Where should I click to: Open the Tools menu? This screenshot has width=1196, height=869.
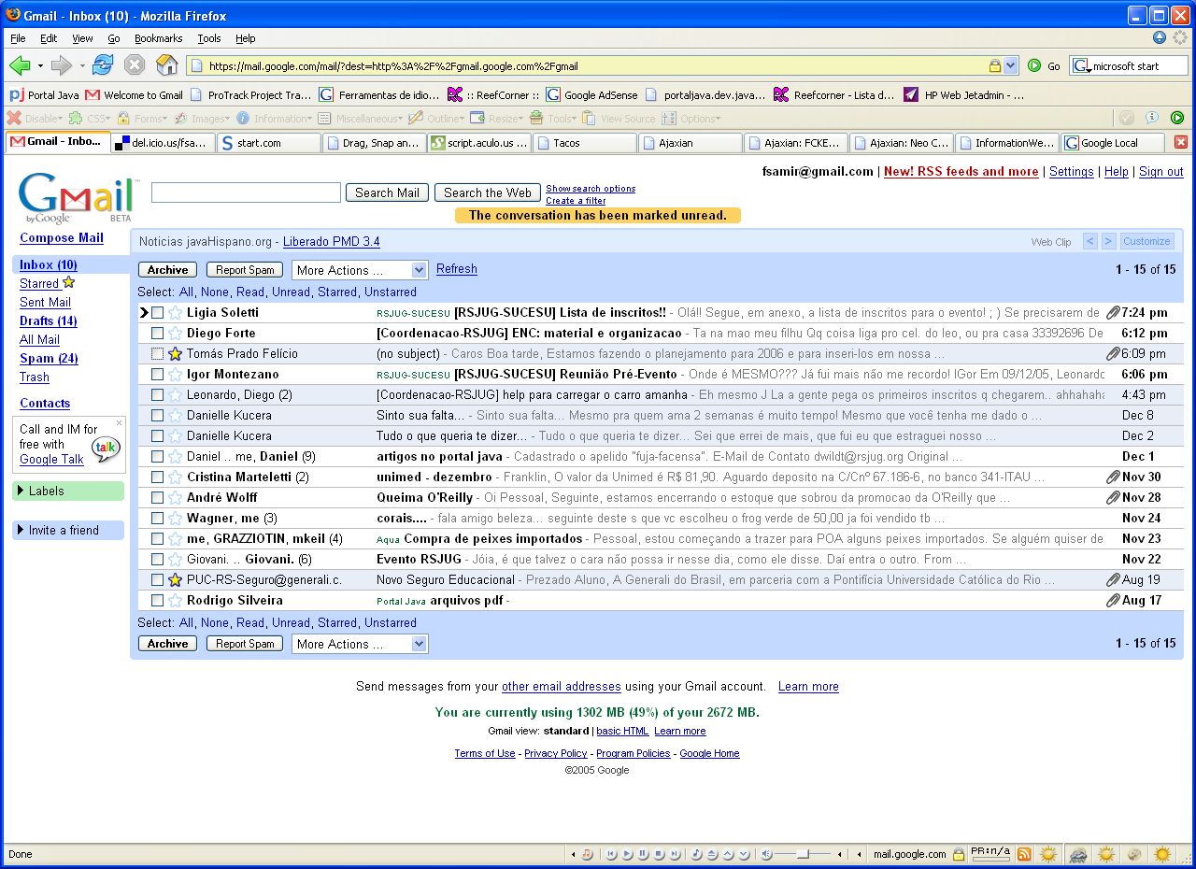coord(209,38)
